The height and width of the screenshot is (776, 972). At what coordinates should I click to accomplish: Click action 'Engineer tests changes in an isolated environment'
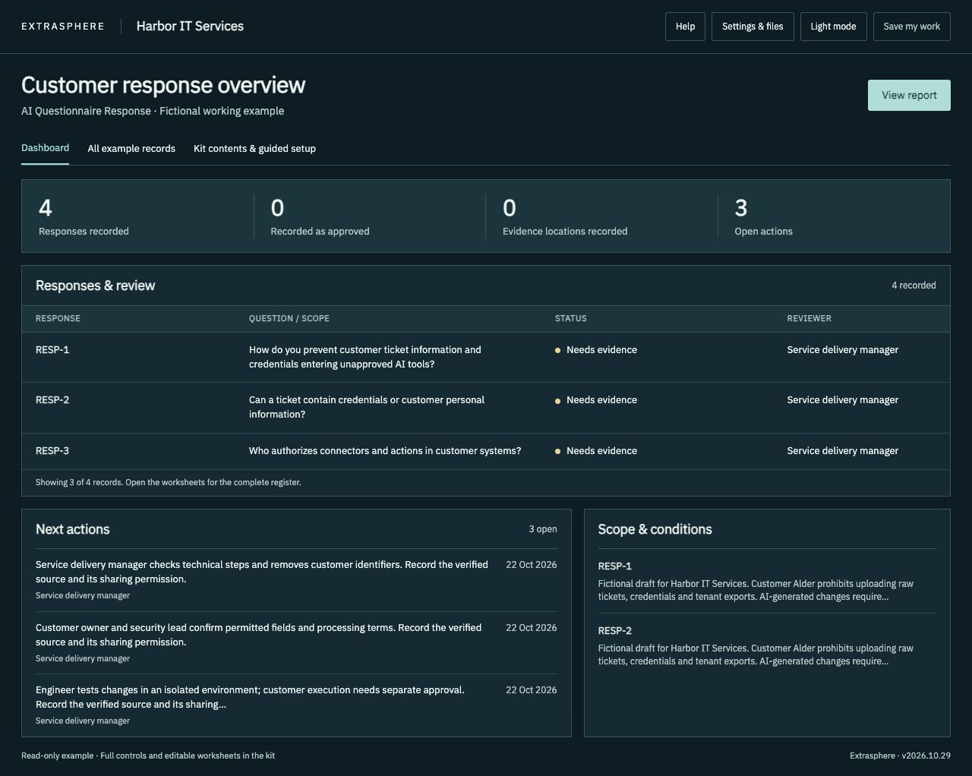251,697
